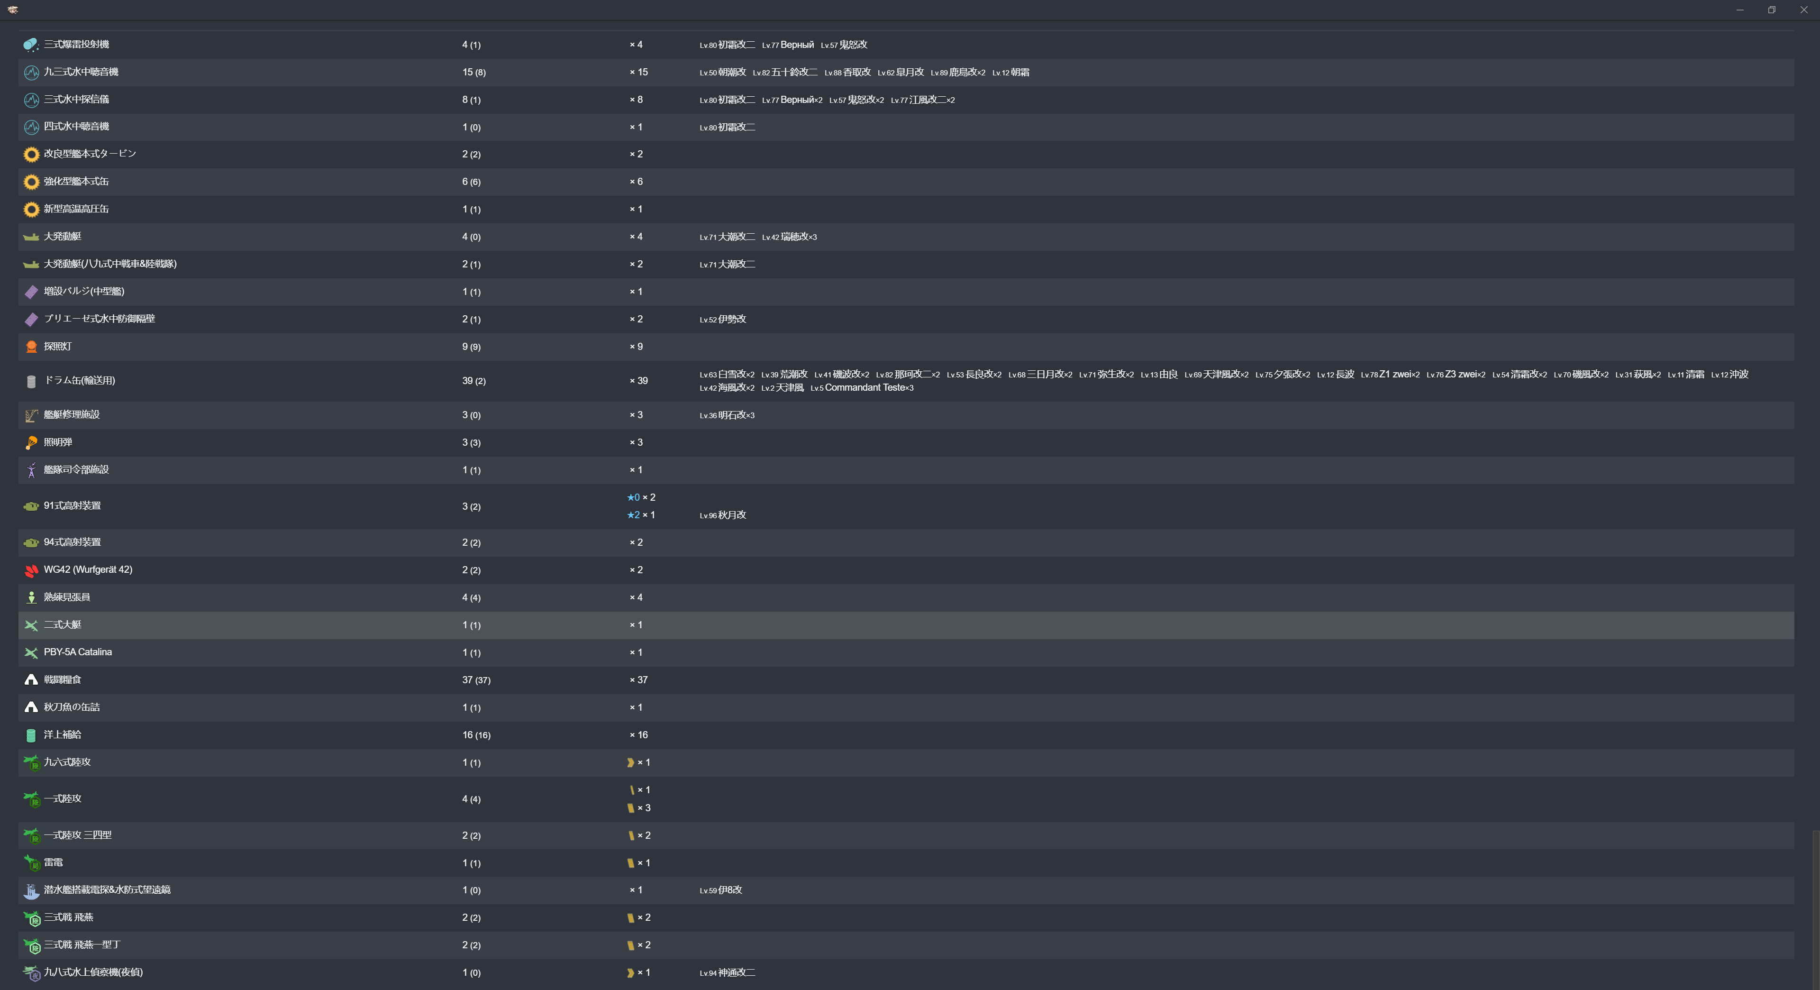Click the flying boat icon for PBY-5A Catalina
The width and height of the screenshot is (1820, 990).
[30, 653]
